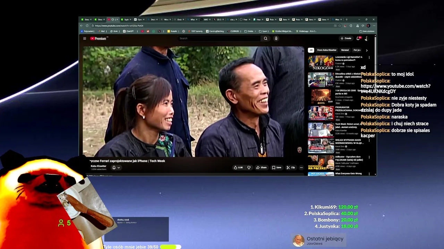Like the video (8.8K thumbs up)
Image resolution: width=444 pixels, height=249 pixels.
pyautogui.click(x=238, y=167)
